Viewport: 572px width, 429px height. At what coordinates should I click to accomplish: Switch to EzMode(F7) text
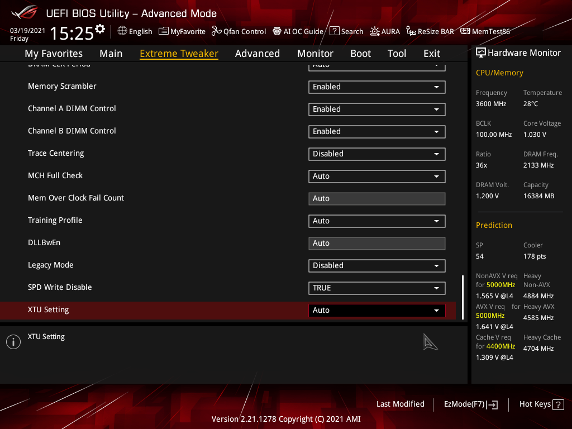(x=464, y=404)
